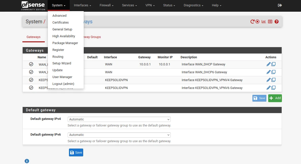Click the green Add gateway button
301x164 pixels.
tap(275, 98)
